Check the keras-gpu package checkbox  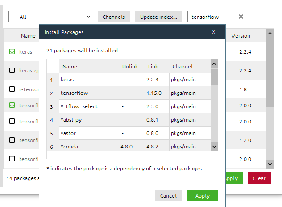12,70
